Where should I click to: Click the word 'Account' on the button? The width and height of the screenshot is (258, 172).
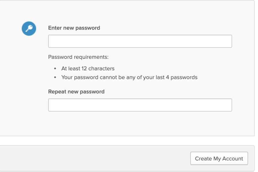pos(233,159)
